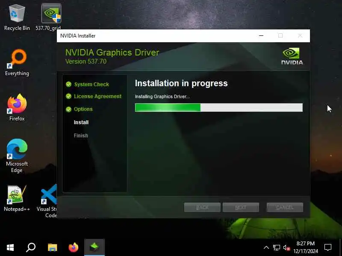The image size is (342, 256).
Task: Click the disabled NEXT button
Action: pos(241,207)
